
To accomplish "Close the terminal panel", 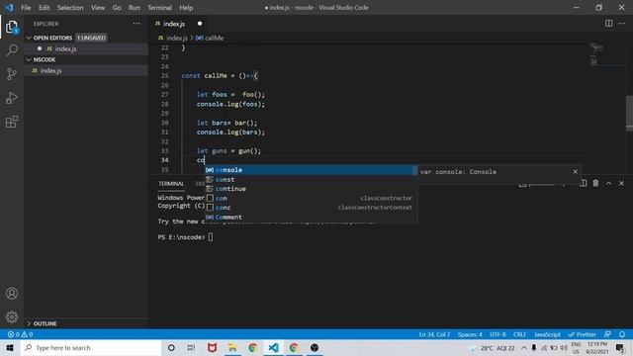I will tap(621, 183).
